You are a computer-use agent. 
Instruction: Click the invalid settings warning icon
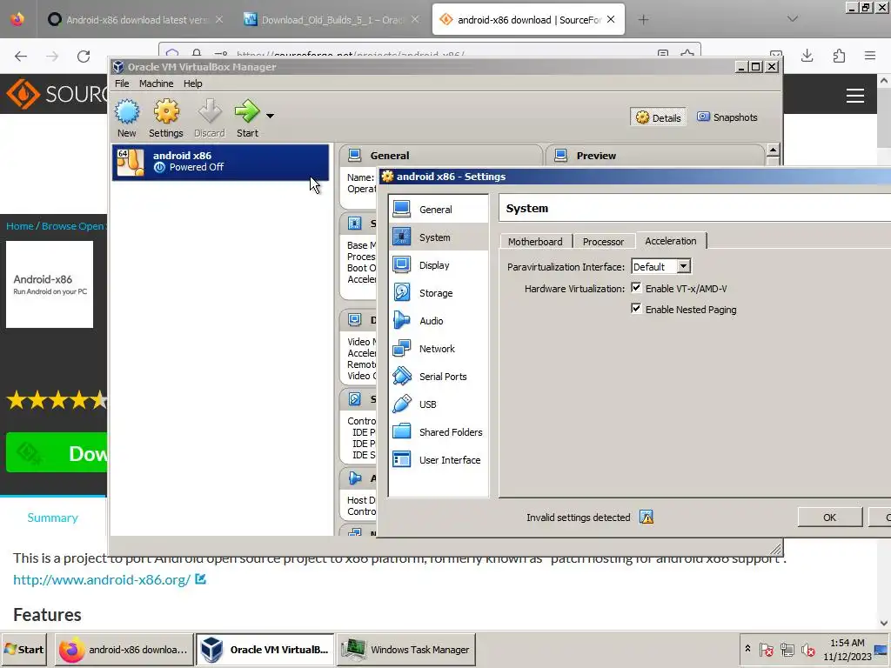coord(646,517)
